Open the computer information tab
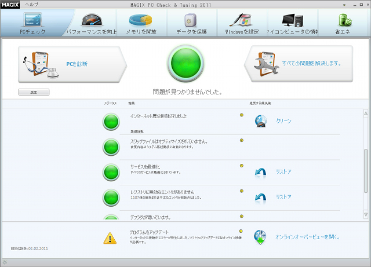 click(292, 23)
